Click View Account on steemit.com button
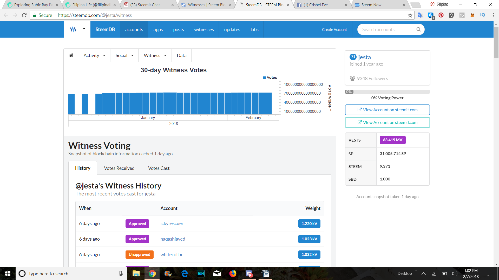 click(x=387, y=110)
